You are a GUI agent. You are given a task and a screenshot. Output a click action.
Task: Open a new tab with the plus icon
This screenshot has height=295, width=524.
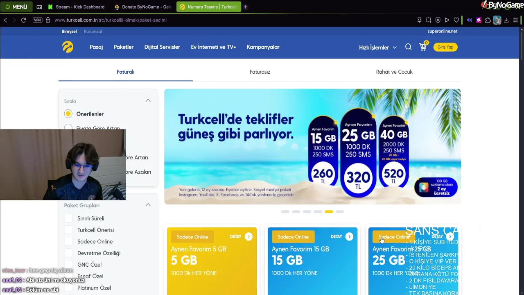pos(246,7)
